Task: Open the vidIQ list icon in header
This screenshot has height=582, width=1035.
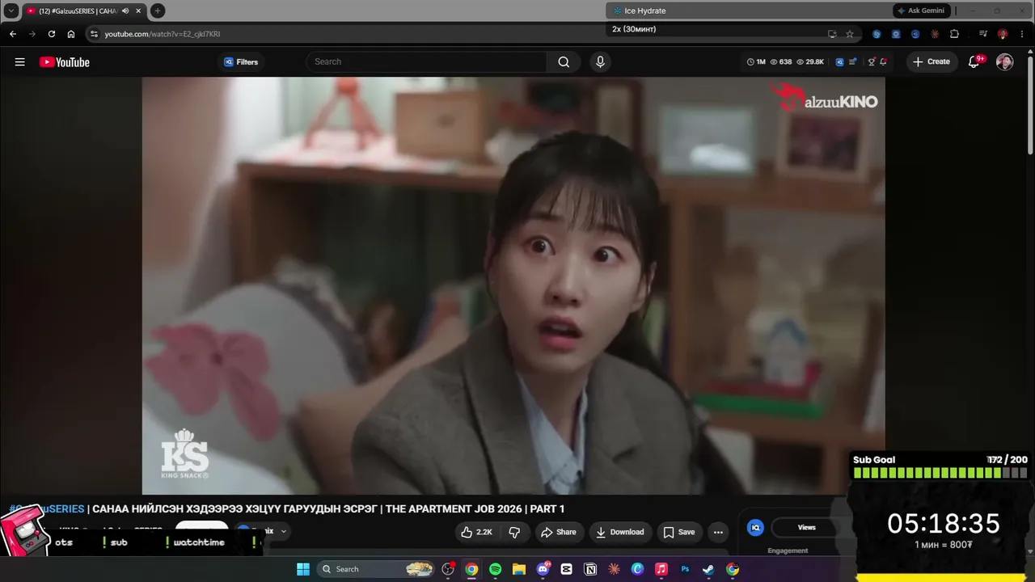Action: tap(852, 62)
